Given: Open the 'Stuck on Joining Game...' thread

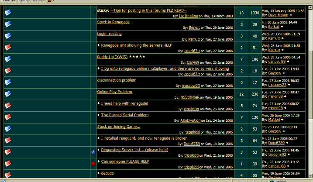Looking at the screenshot, I should point(119,127).
